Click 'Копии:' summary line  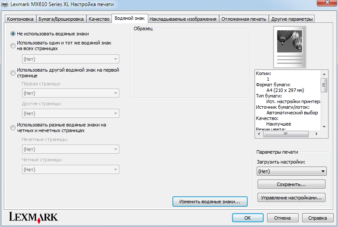pos(263,74)
